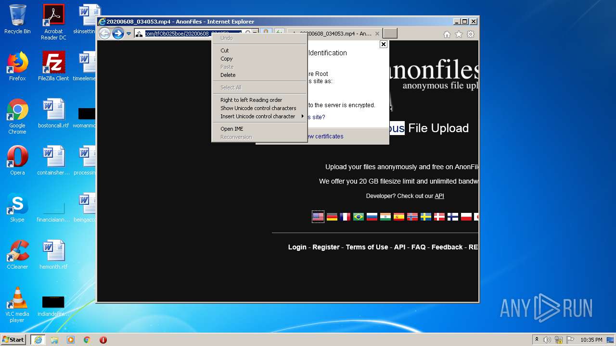
Task: Open Opera desktop shortcut
Action: click(x=17, y=161)
